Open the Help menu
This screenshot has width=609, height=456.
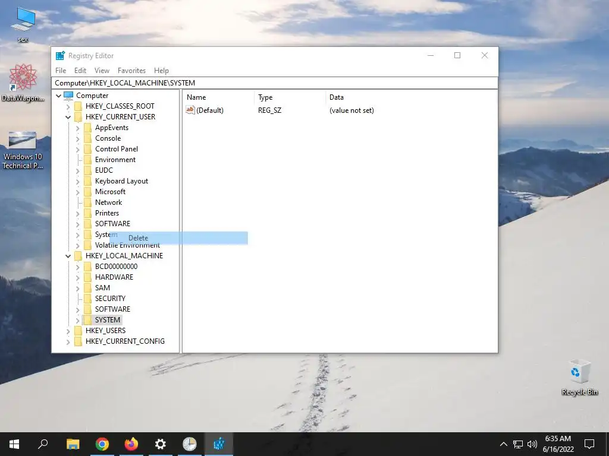click(x=161, y=71)
